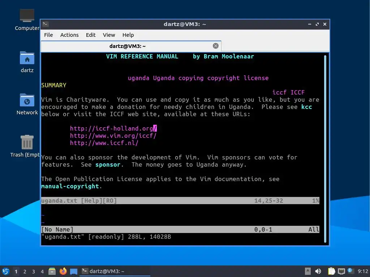Close the dartz@VM3 terminal tab
The image size is (370, 277).
(x=215, y=46)
